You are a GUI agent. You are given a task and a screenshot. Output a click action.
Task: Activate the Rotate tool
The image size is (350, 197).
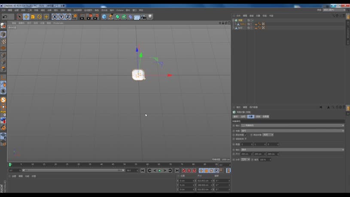point(40,17)
